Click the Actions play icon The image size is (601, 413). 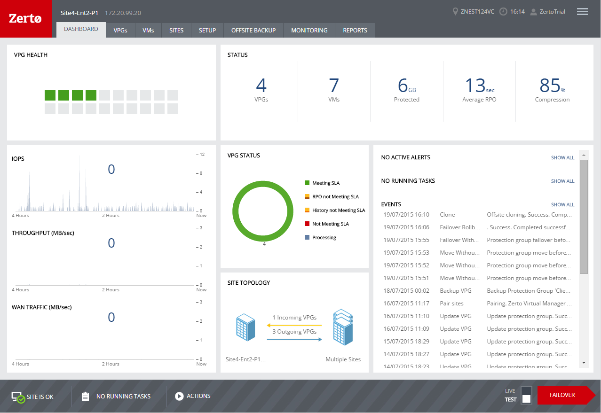pos(179,396)
